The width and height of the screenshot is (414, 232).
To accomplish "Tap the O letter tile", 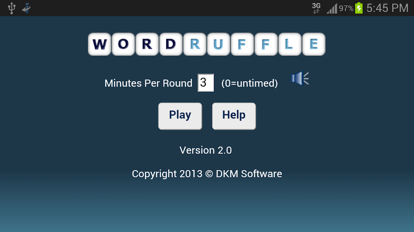I will pos(123,44).
